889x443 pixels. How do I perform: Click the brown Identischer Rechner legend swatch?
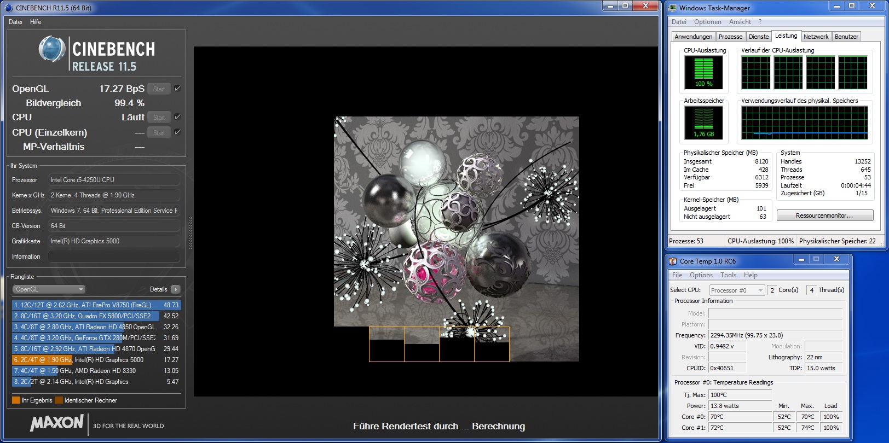[59, 400]
